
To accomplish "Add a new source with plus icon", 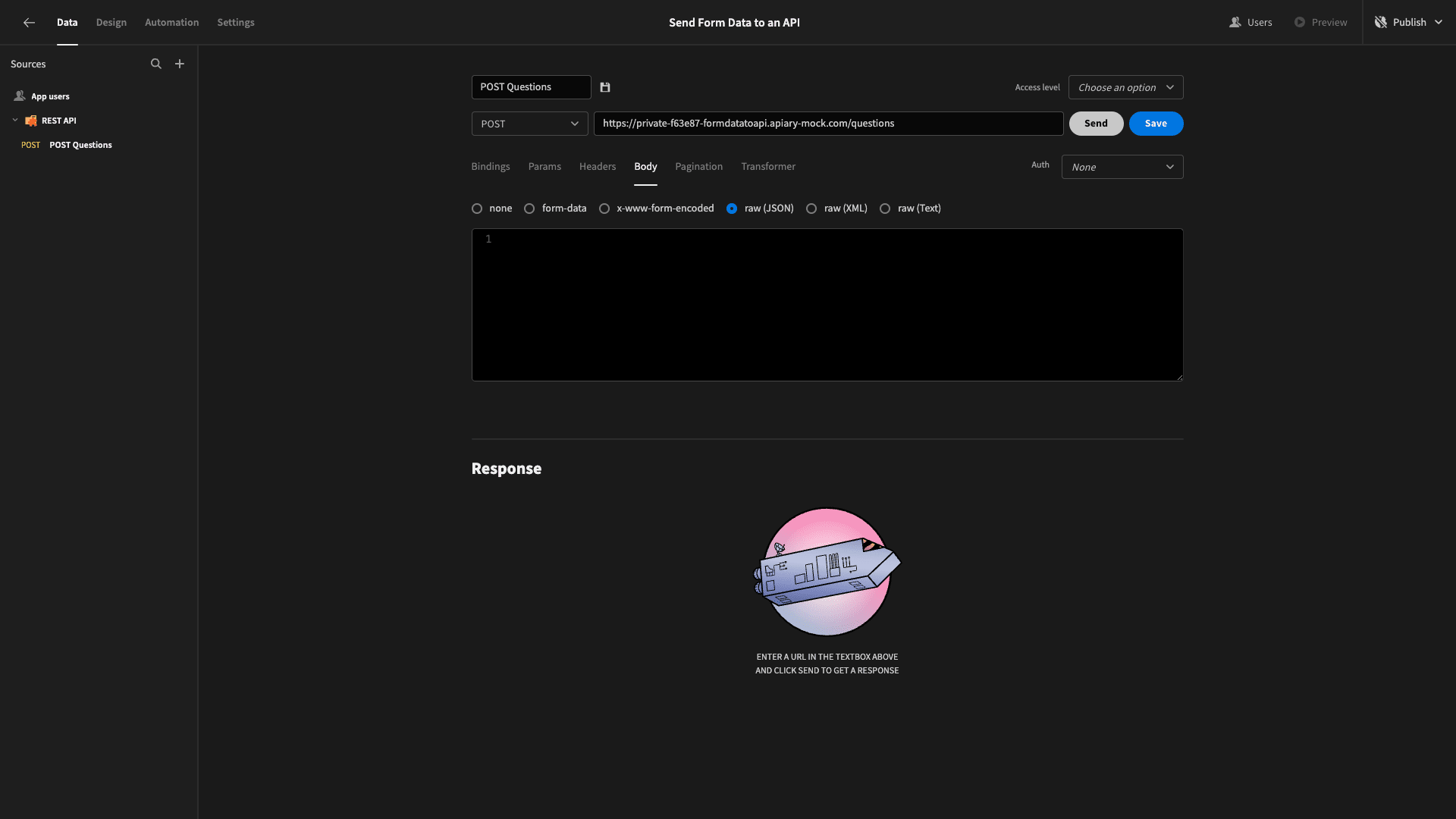I will [180, 64].
